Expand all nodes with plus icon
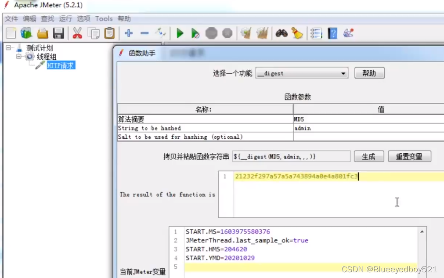Image resolution: width=444 pixels, height=278 pixels. pyautogui.click(x=129, y=33)
